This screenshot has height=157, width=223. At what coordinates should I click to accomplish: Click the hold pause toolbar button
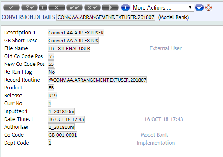coord(43,7)
